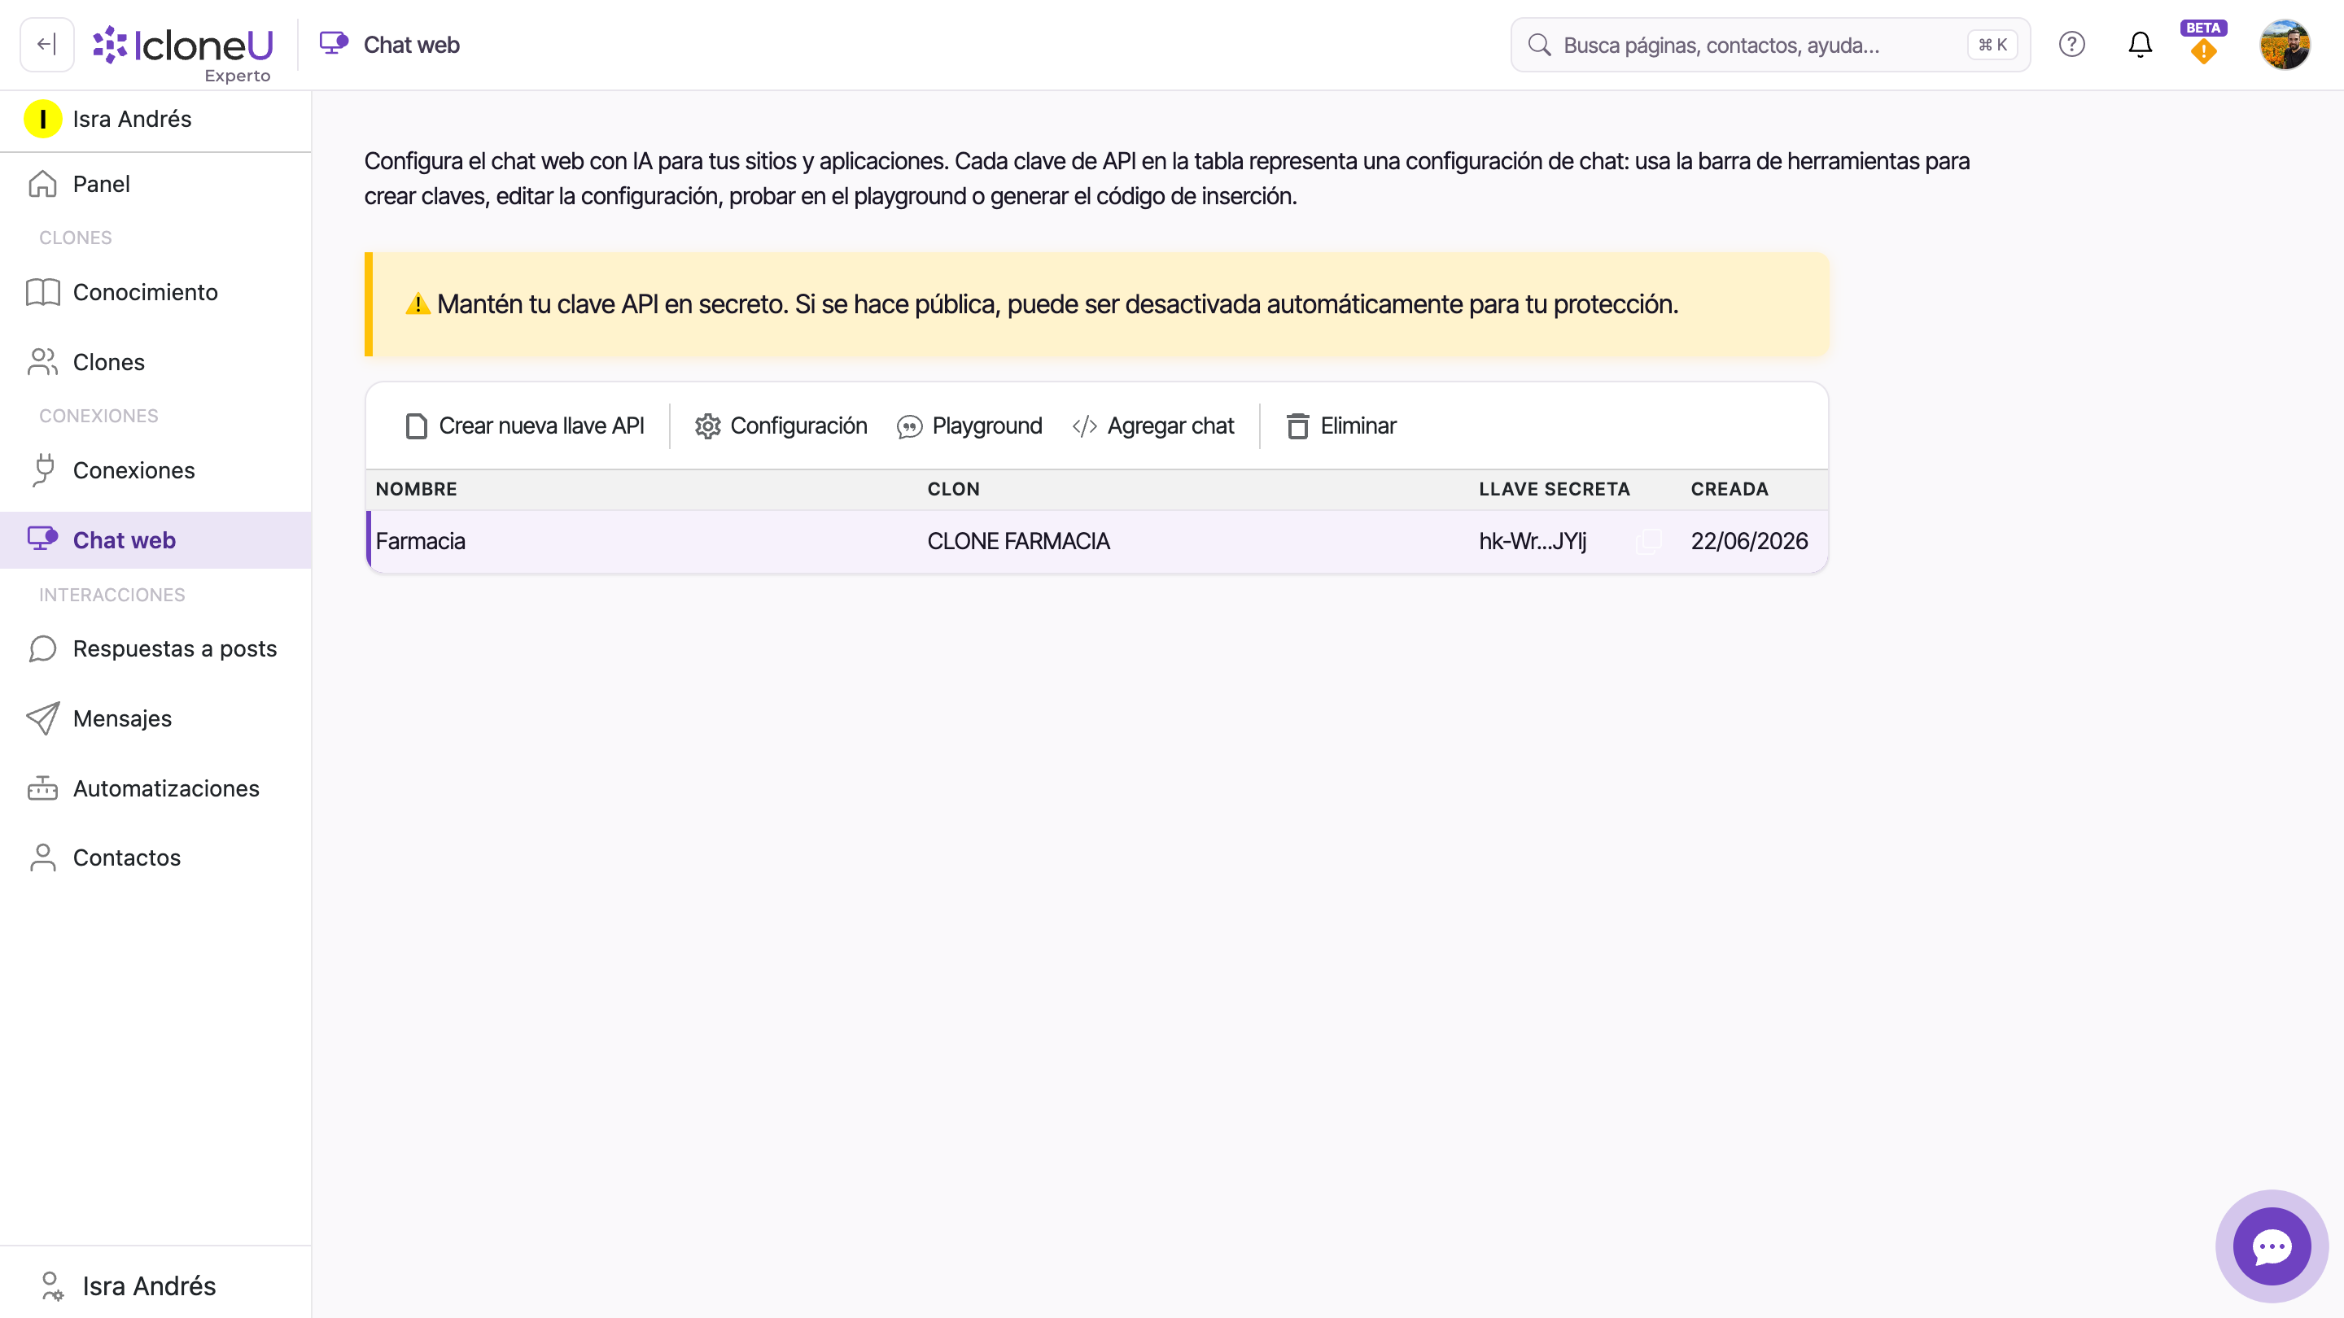
Task: Click the Configuración gear icon
Action: pos(708,426)
